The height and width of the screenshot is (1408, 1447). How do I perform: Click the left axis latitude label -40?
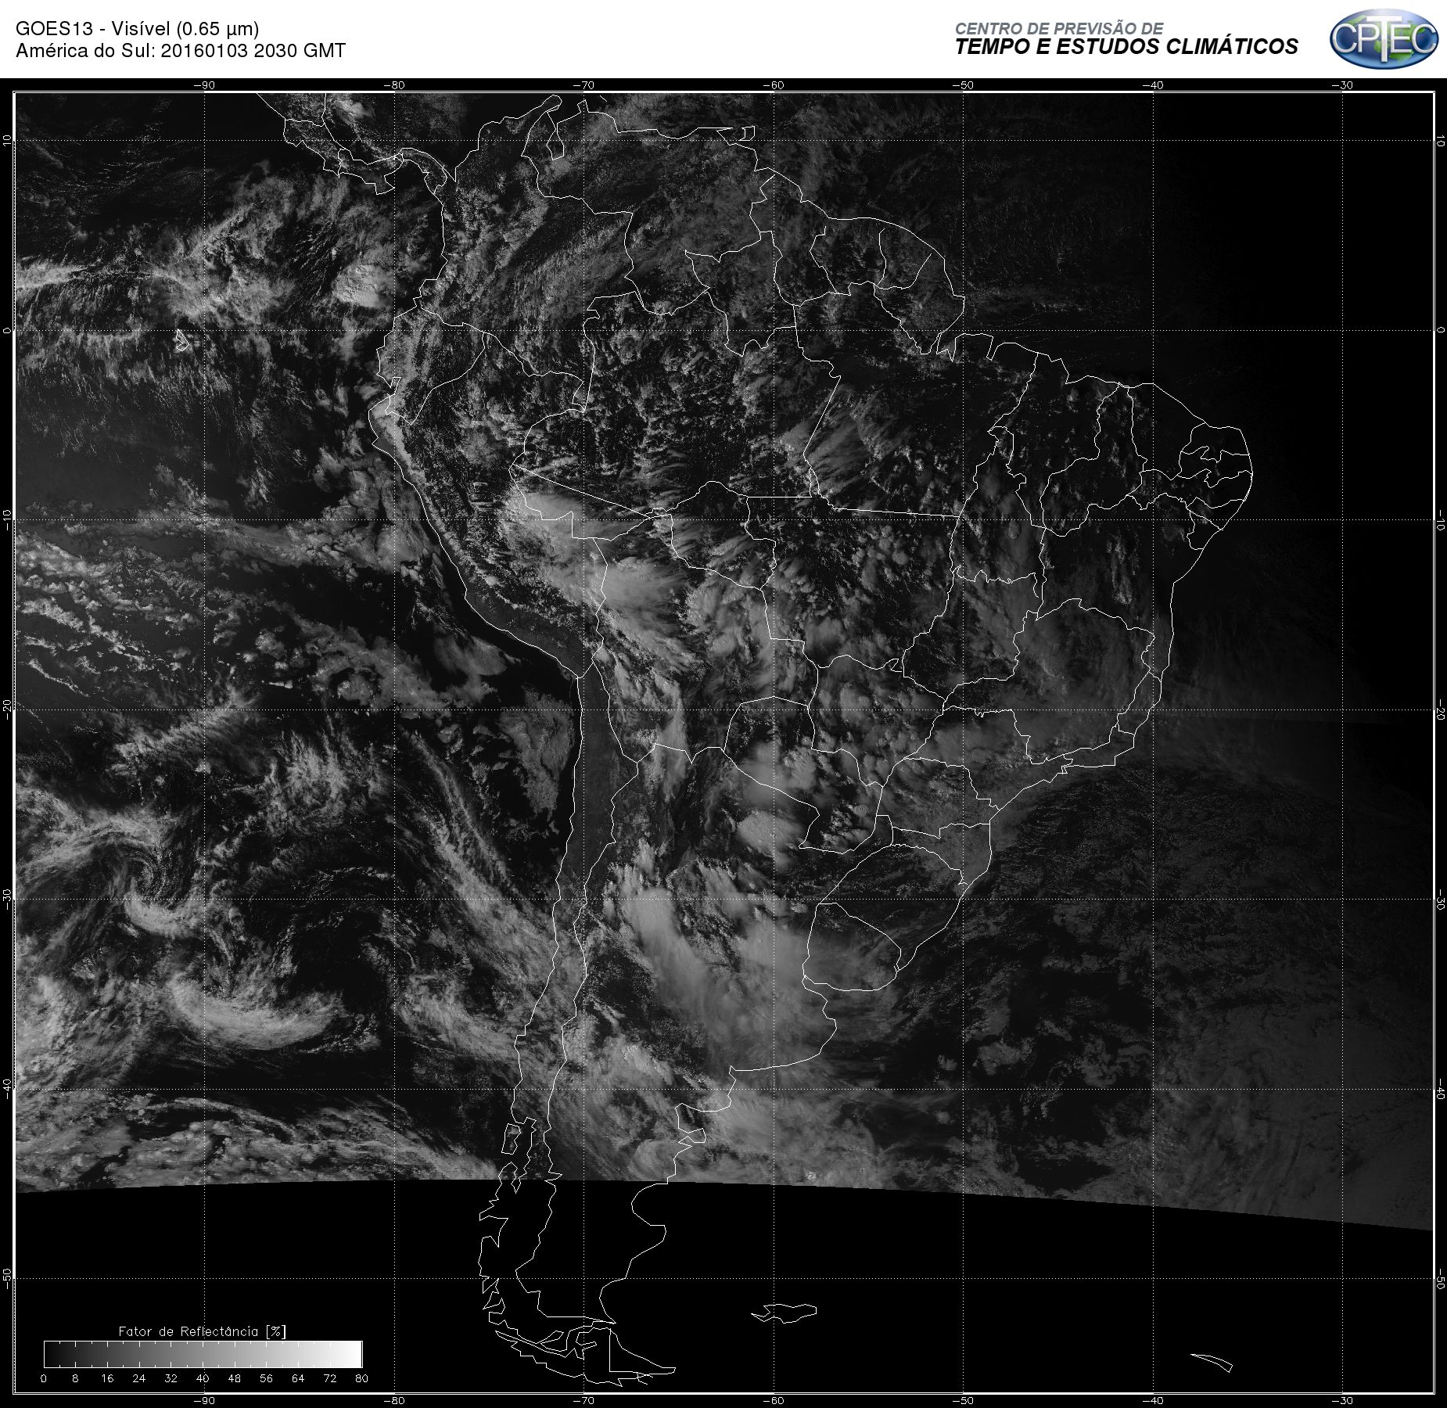coord(7,1089)
